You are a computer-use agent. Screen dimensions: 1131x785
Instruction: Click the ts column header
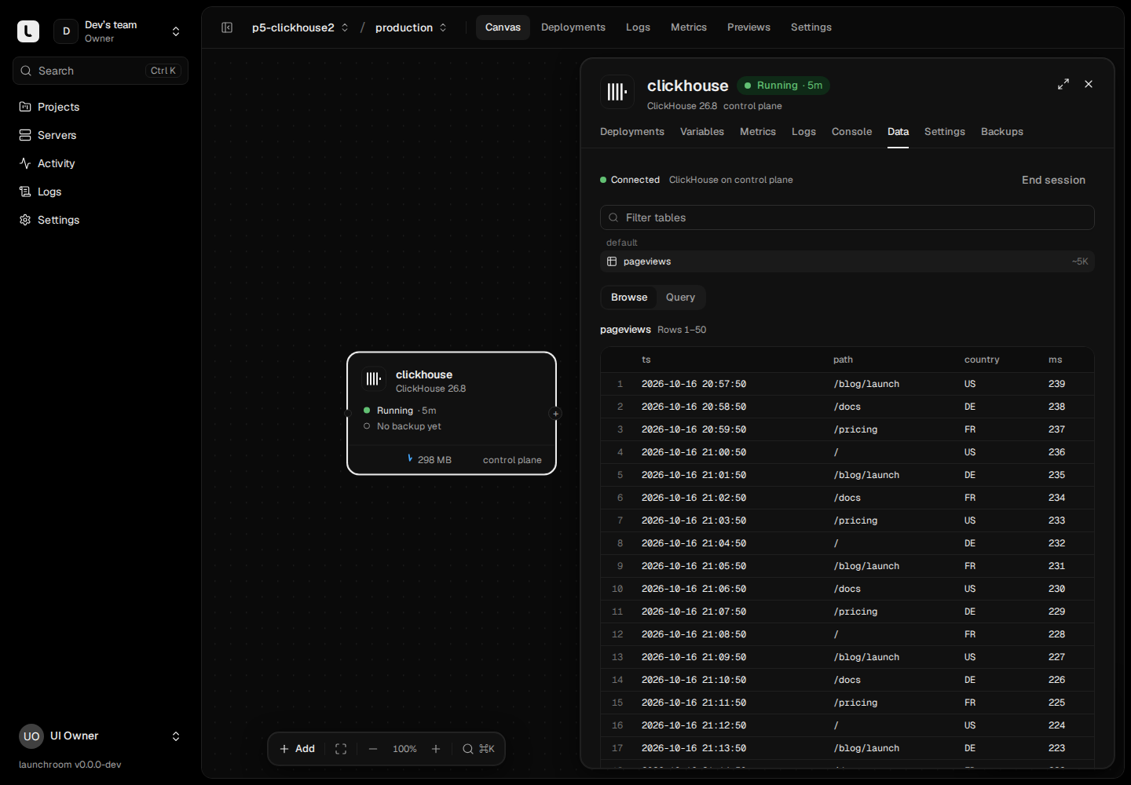(x=646, y=360)
